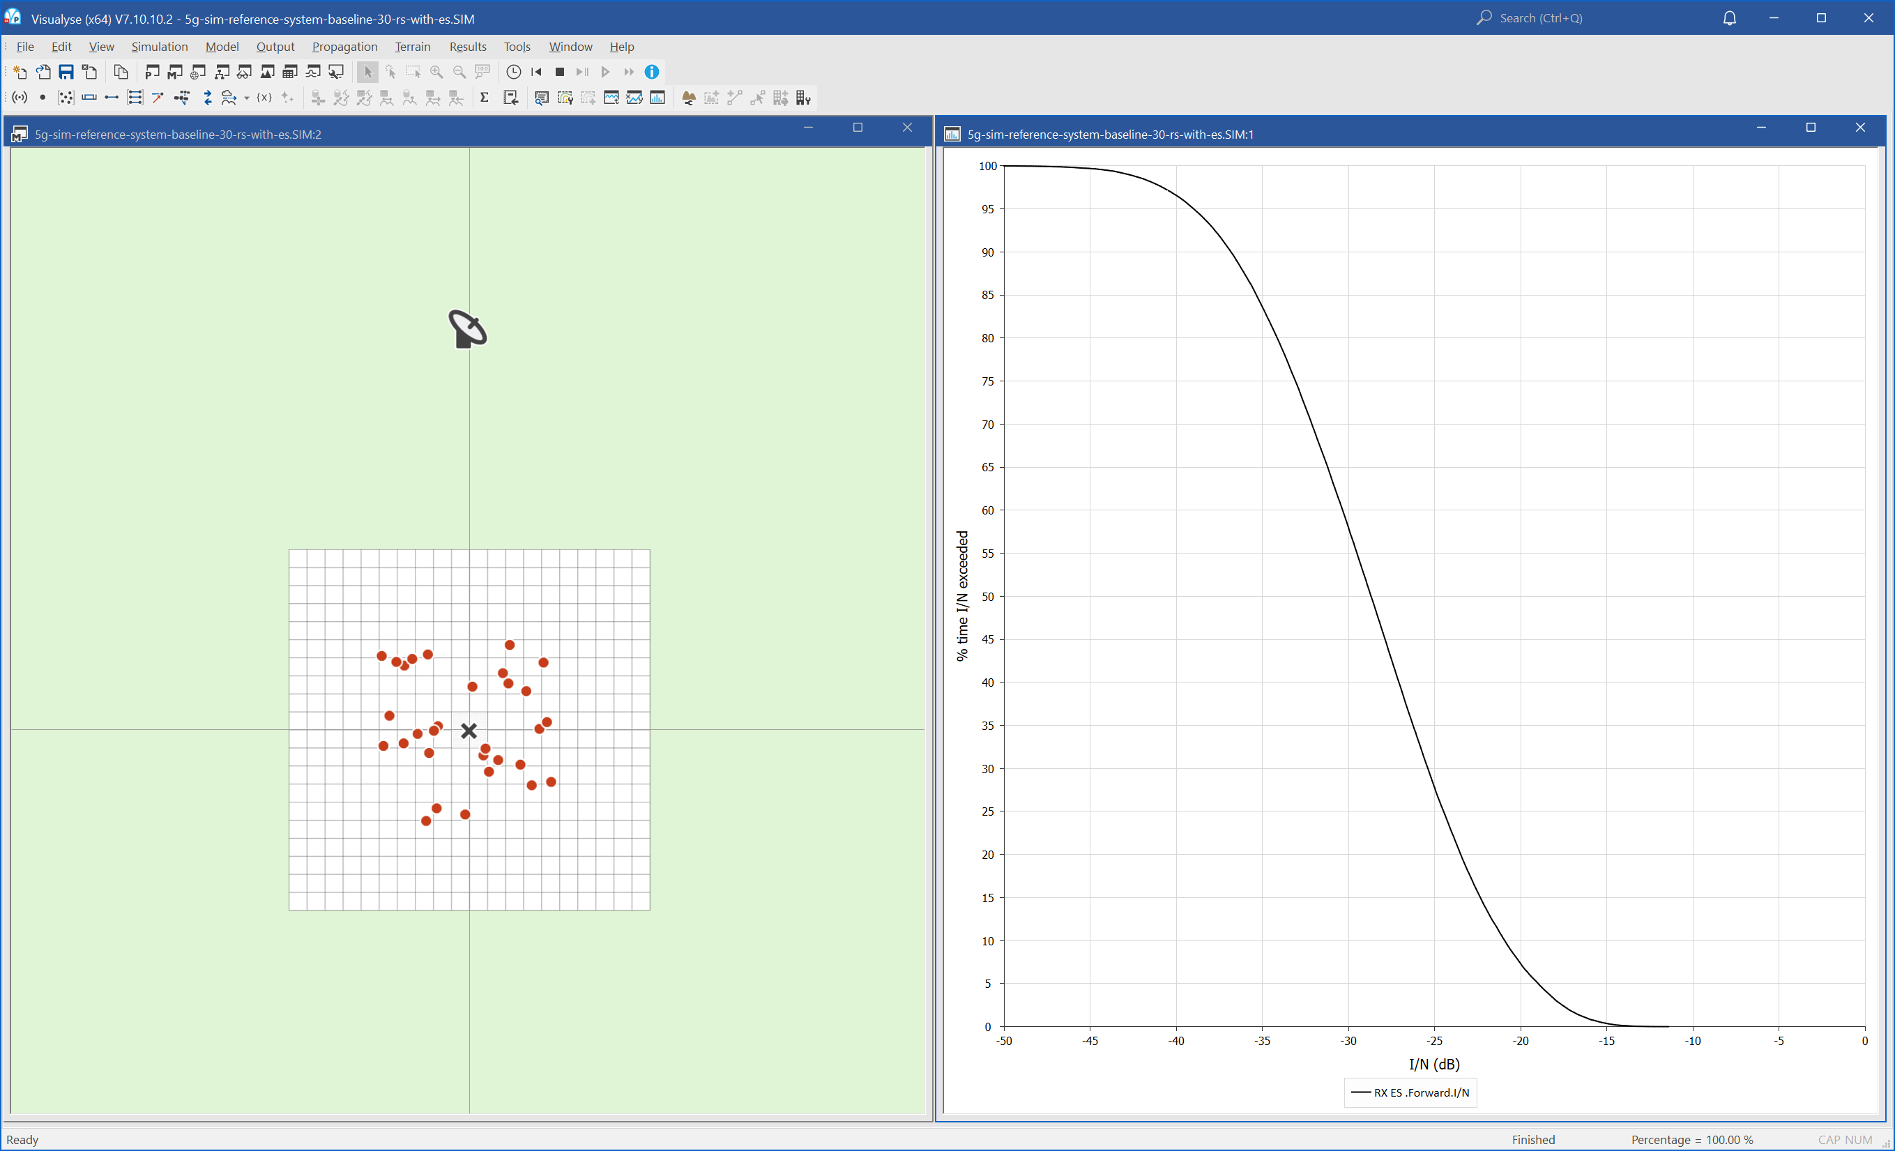The width and height of the screenshot is (1895, 1151).
Task: Open the Help menu
Action: coord(621,47)
